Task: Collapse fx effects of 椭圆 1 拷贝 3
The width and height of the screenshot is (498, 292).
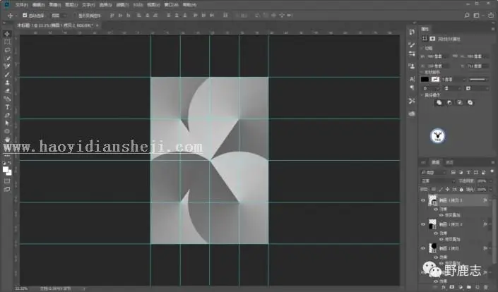Action: (x=490, y=200)
